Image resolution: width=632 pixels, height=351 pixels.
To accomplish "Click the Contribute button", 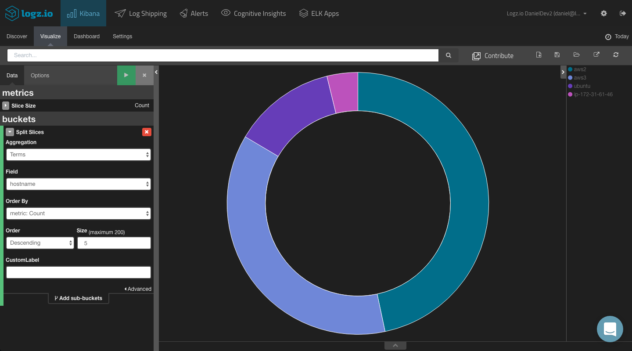I will [492, 56].
